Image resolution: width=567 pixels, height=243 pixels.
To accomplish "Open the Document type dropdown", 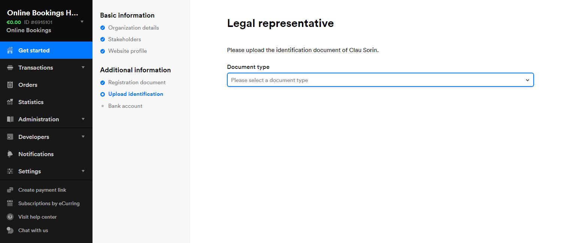I will 380,80.
